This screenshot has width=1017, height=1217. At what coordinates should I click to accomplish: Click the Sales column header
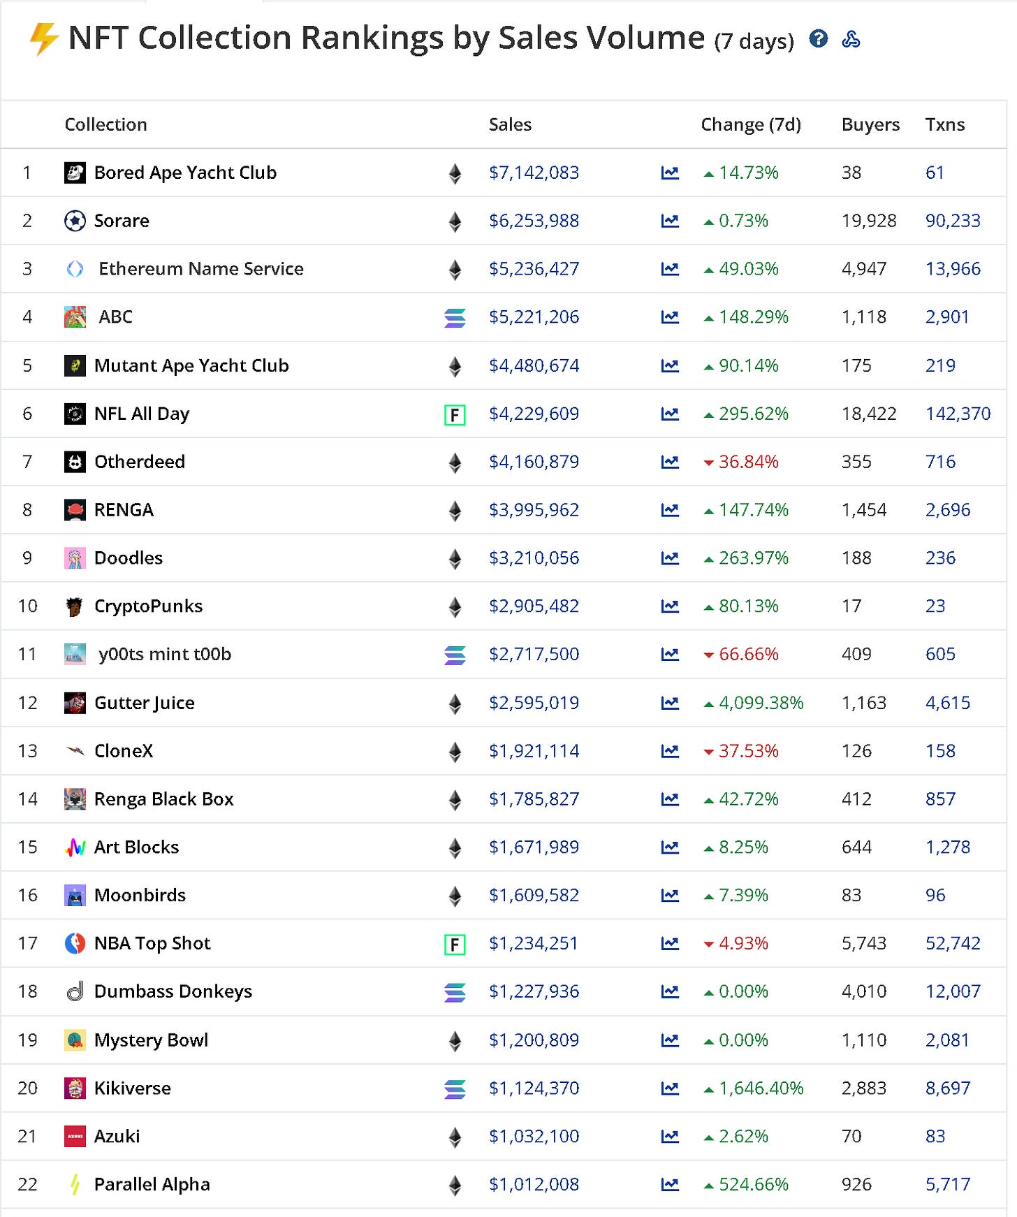pyautogui.click(x=510, y=124)
